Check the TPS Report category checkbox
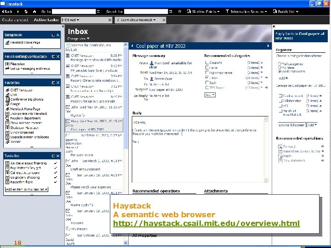The image size is (331, 248). tap(207, 88)
